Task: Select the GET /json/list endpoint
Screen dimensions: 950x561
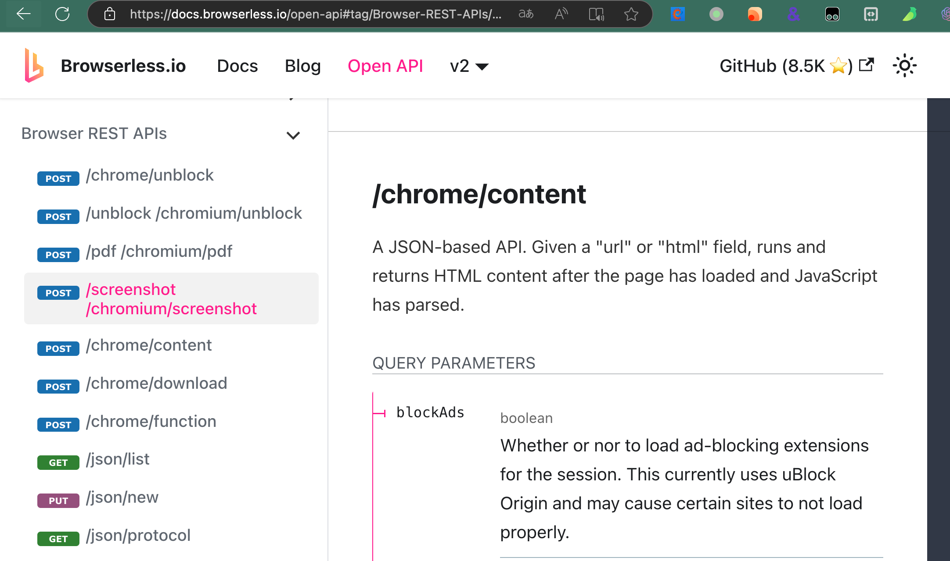Action: tap(118, 459)
